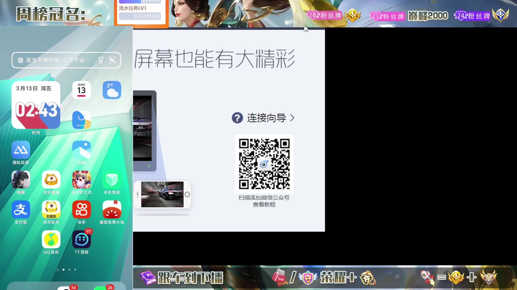Open the TT语音 app with badge 97
This screenshot has height=290, width=517.
pyautogui.click(x=81, y=240)
